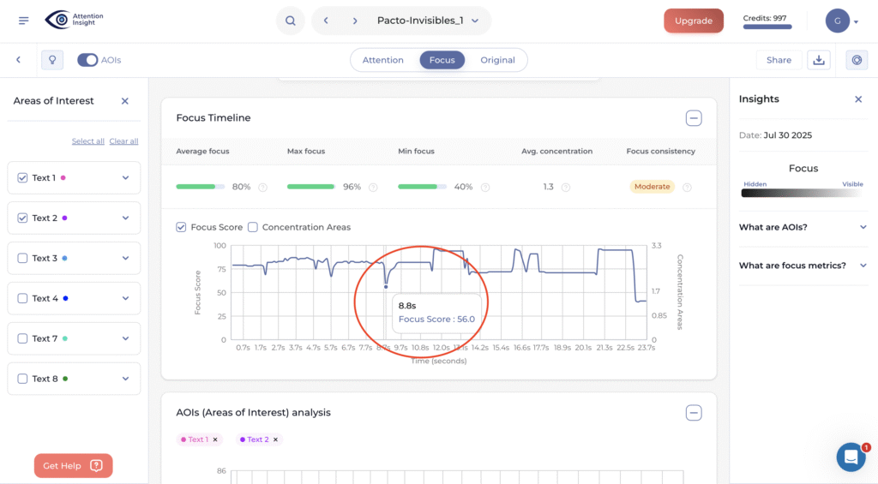Viewport: 878px width, 484px height.
Task: Collapse the Focus Timeline panel
Action: 694,118
